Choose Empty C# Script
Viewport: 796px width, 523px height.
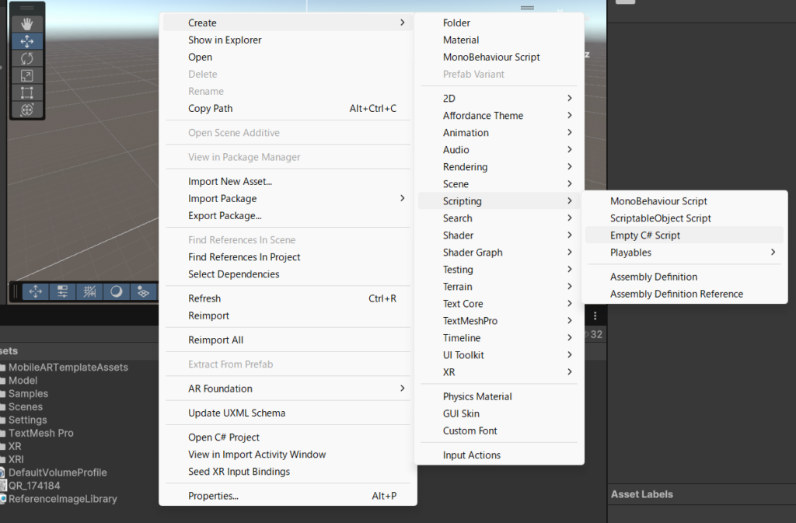(645, 235)
